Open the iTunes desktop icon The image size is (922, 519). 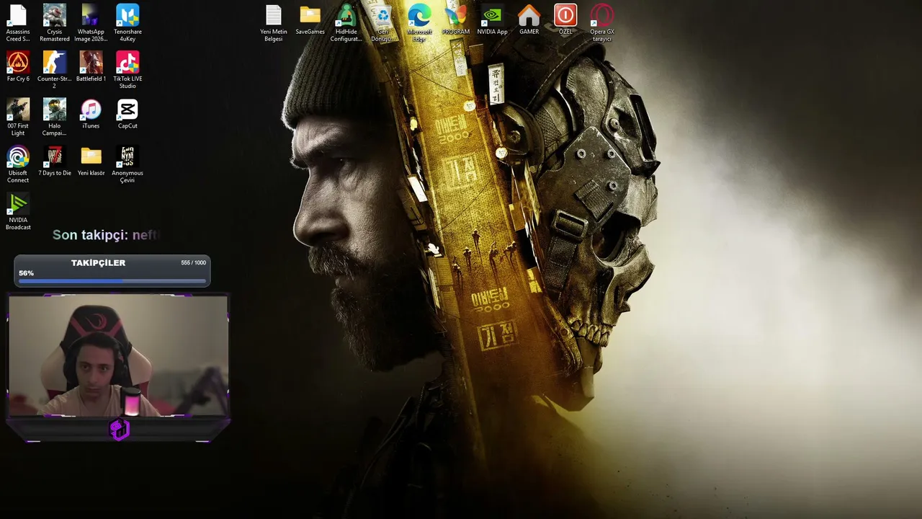91,114
